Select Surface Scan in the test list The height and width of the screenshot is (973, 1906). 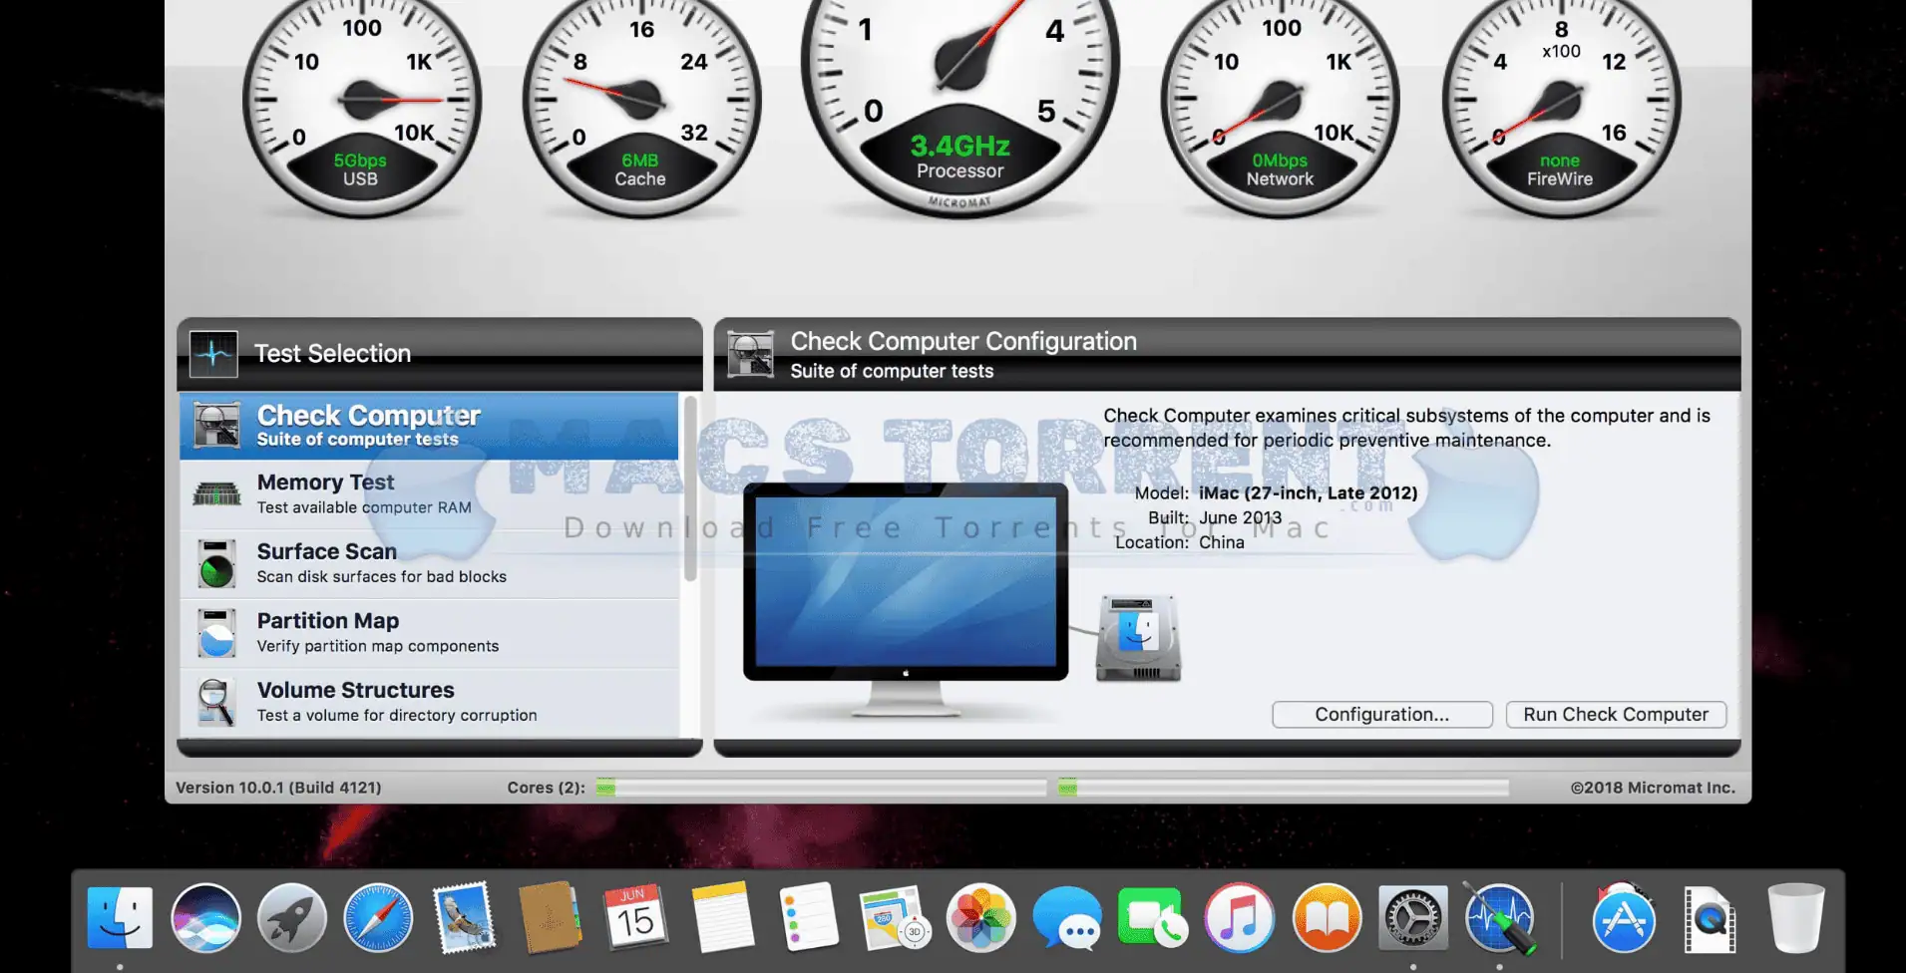click(429, 564)
